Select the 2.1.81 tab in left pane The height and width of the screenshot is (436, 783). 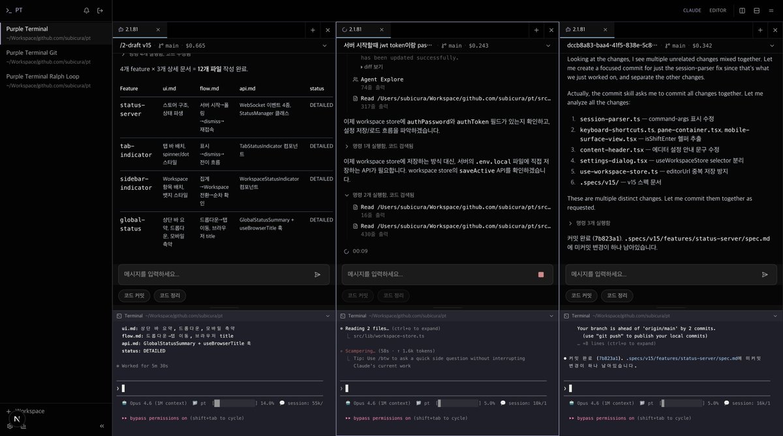pos(140,30)
